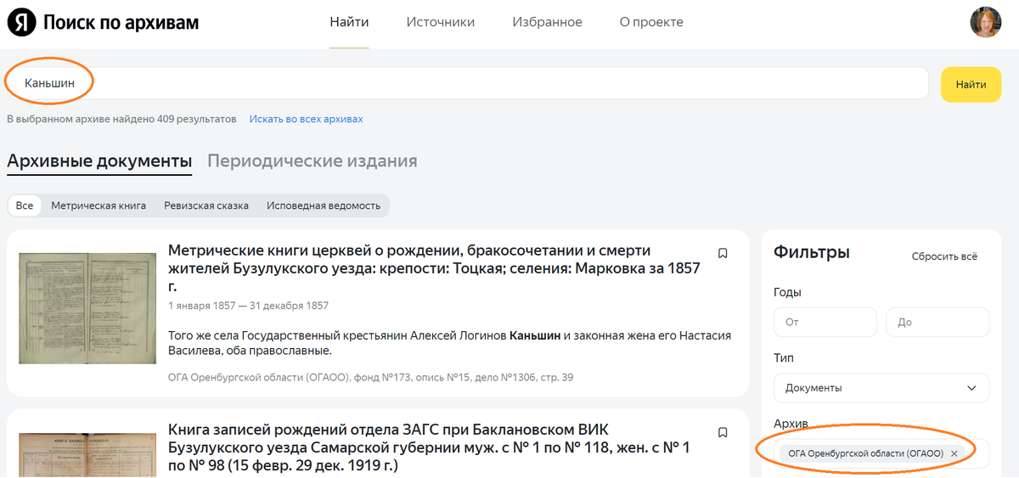
Task: Click the 409 results count text
Action: click(121, 119)
